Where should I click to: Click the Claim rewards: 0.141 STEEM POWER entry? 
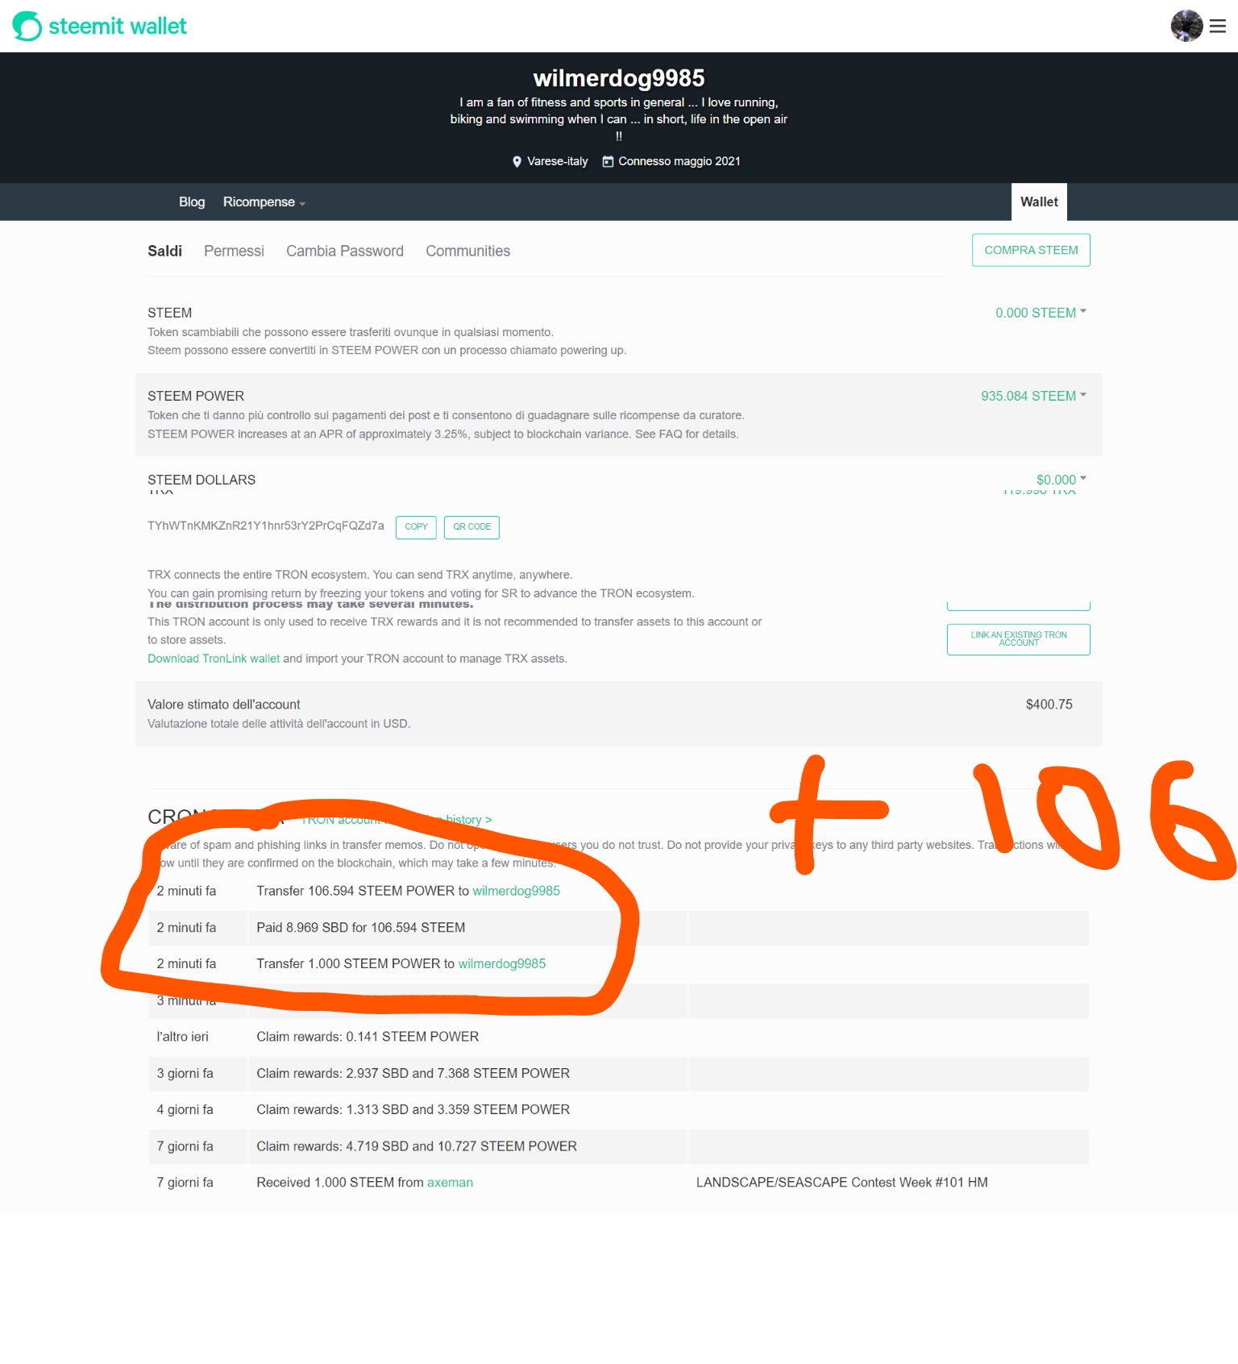click(368, 1037)
